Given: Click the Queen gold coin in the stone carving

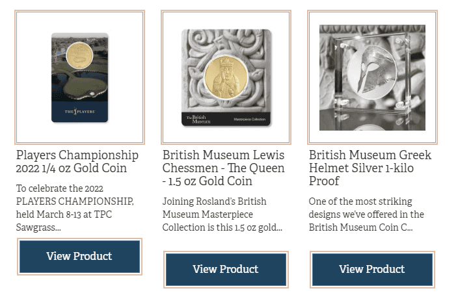Looking at the screenshot, I should point(226,77).
